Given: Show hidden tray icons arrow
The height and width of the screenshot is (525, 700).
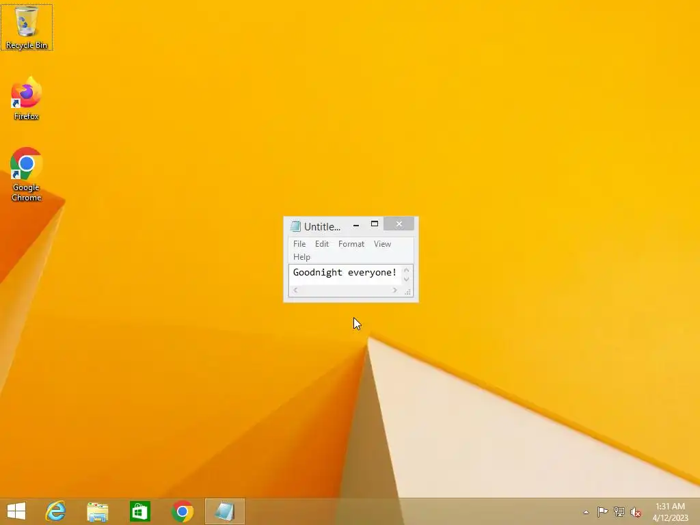Looking at the screenshot, I should click(586, 512).
